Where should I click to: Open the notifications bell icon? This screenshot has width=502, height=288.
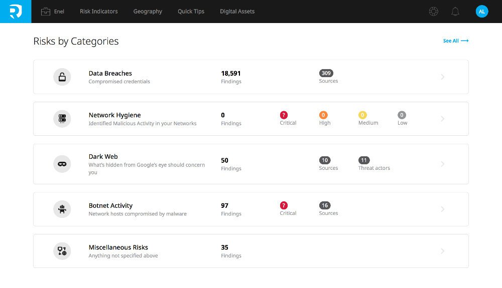click(x=455, y=12)
